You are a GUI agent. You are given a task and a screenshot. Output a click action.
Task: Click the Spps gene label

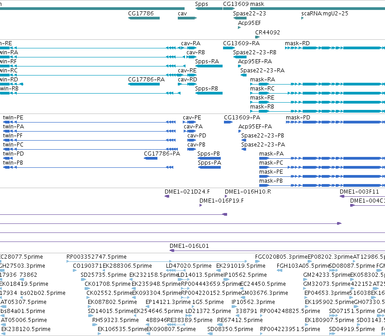coord(201,4)
